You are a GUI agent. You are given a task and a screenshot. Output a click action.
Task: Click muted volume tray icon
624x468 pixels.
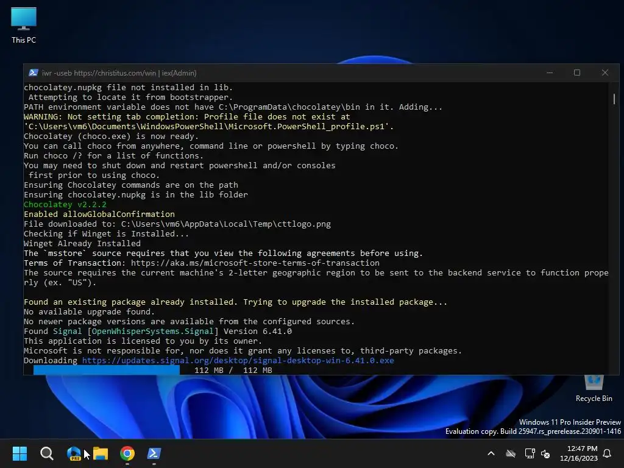[545, 453]
